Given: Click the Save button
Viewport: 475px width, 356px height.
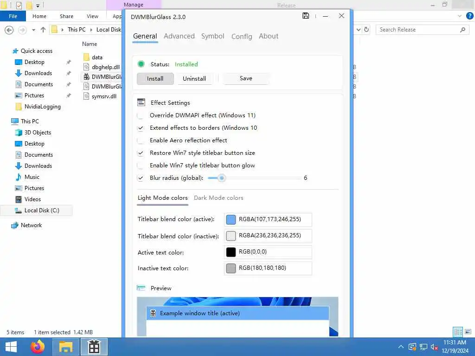Looking at the screenshot, I should point(246,78).
